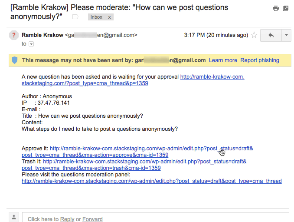Click the blue security shield icon
294x222 pixels.
(14, 60)
